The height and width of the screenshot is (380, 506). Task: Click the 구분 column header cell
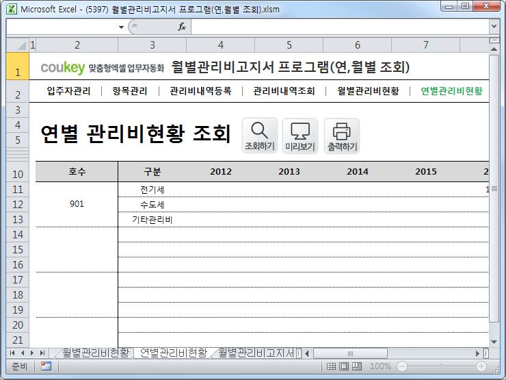[152, 172]
